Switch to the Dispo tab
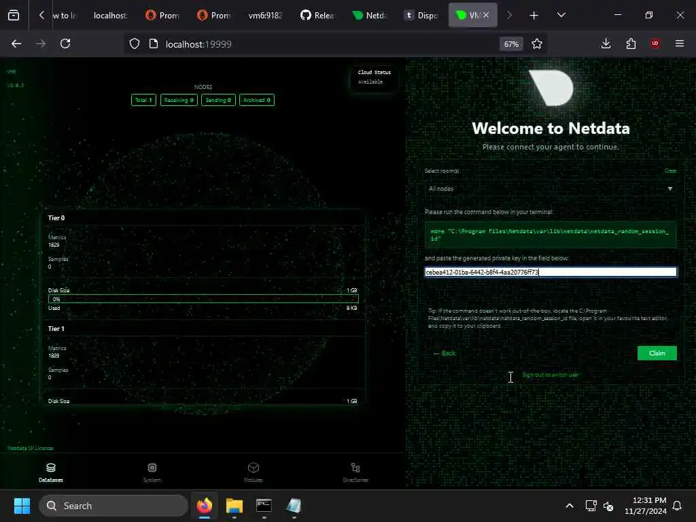 click(421, 16)
